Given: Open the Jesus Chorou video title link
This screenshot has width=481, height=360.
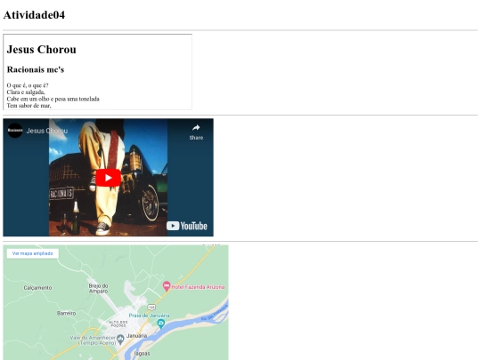Looking at the screenshot, I should 47,131.
